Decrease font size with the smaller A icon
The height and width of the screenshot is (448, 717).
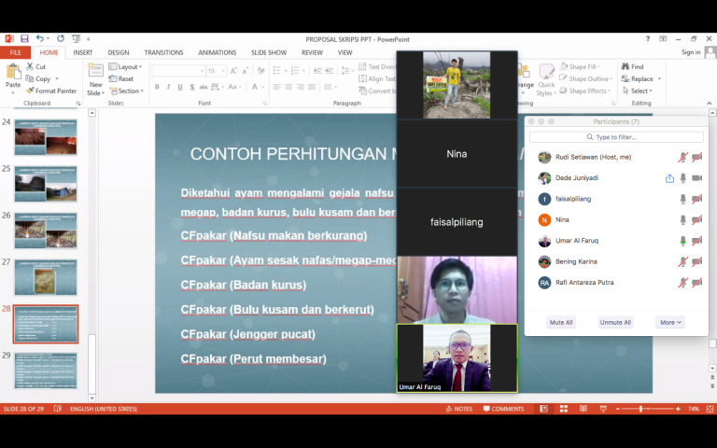(246, 71)
